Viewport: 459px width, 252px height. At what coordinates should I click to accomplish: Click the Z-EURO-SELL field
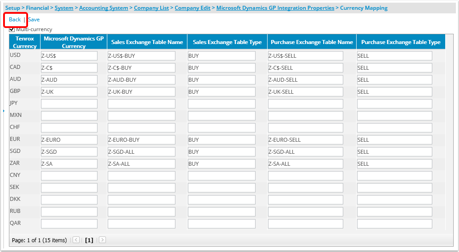point(305,140)
